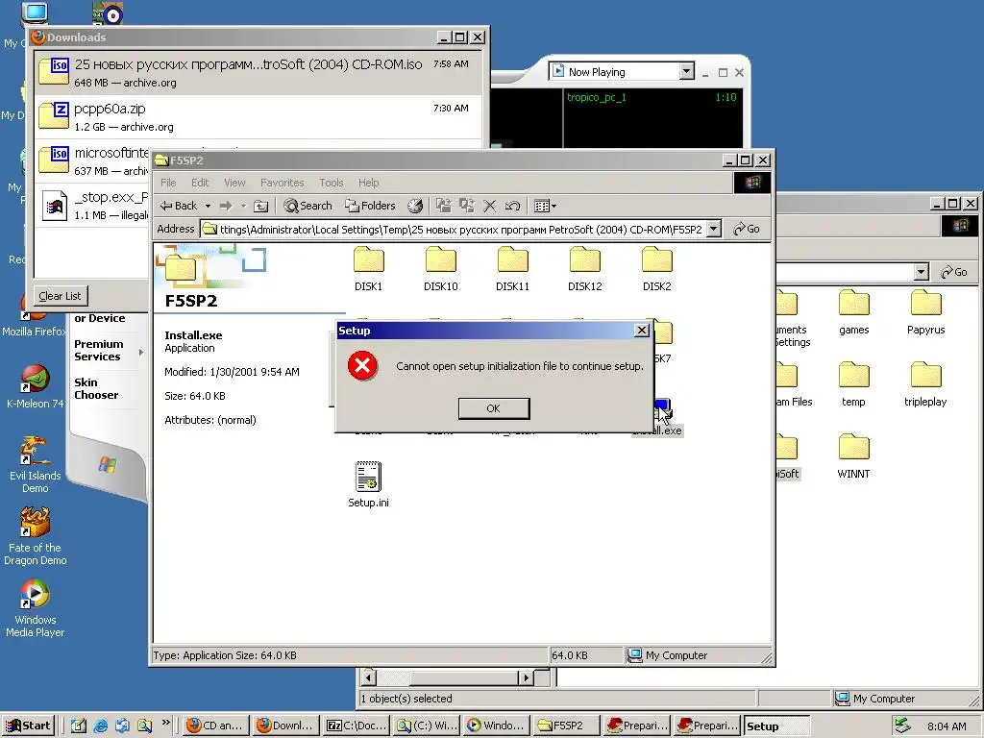The height and width of the screenshot is (738, 984).
Task: Click the left arrow of the horizontal scrollbar
Action: click(x=369, y=677)
